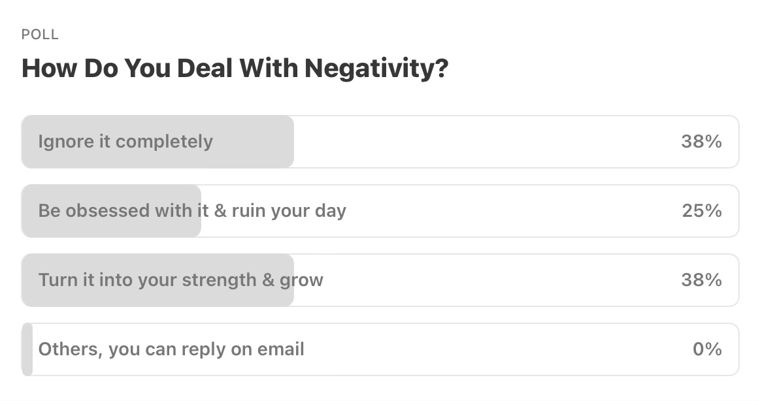Click the blank middle of the 'Others' option row
Image resolution: width=758 pixels, height=401 pixels.
pyautogui.click(x=497, y=349)
